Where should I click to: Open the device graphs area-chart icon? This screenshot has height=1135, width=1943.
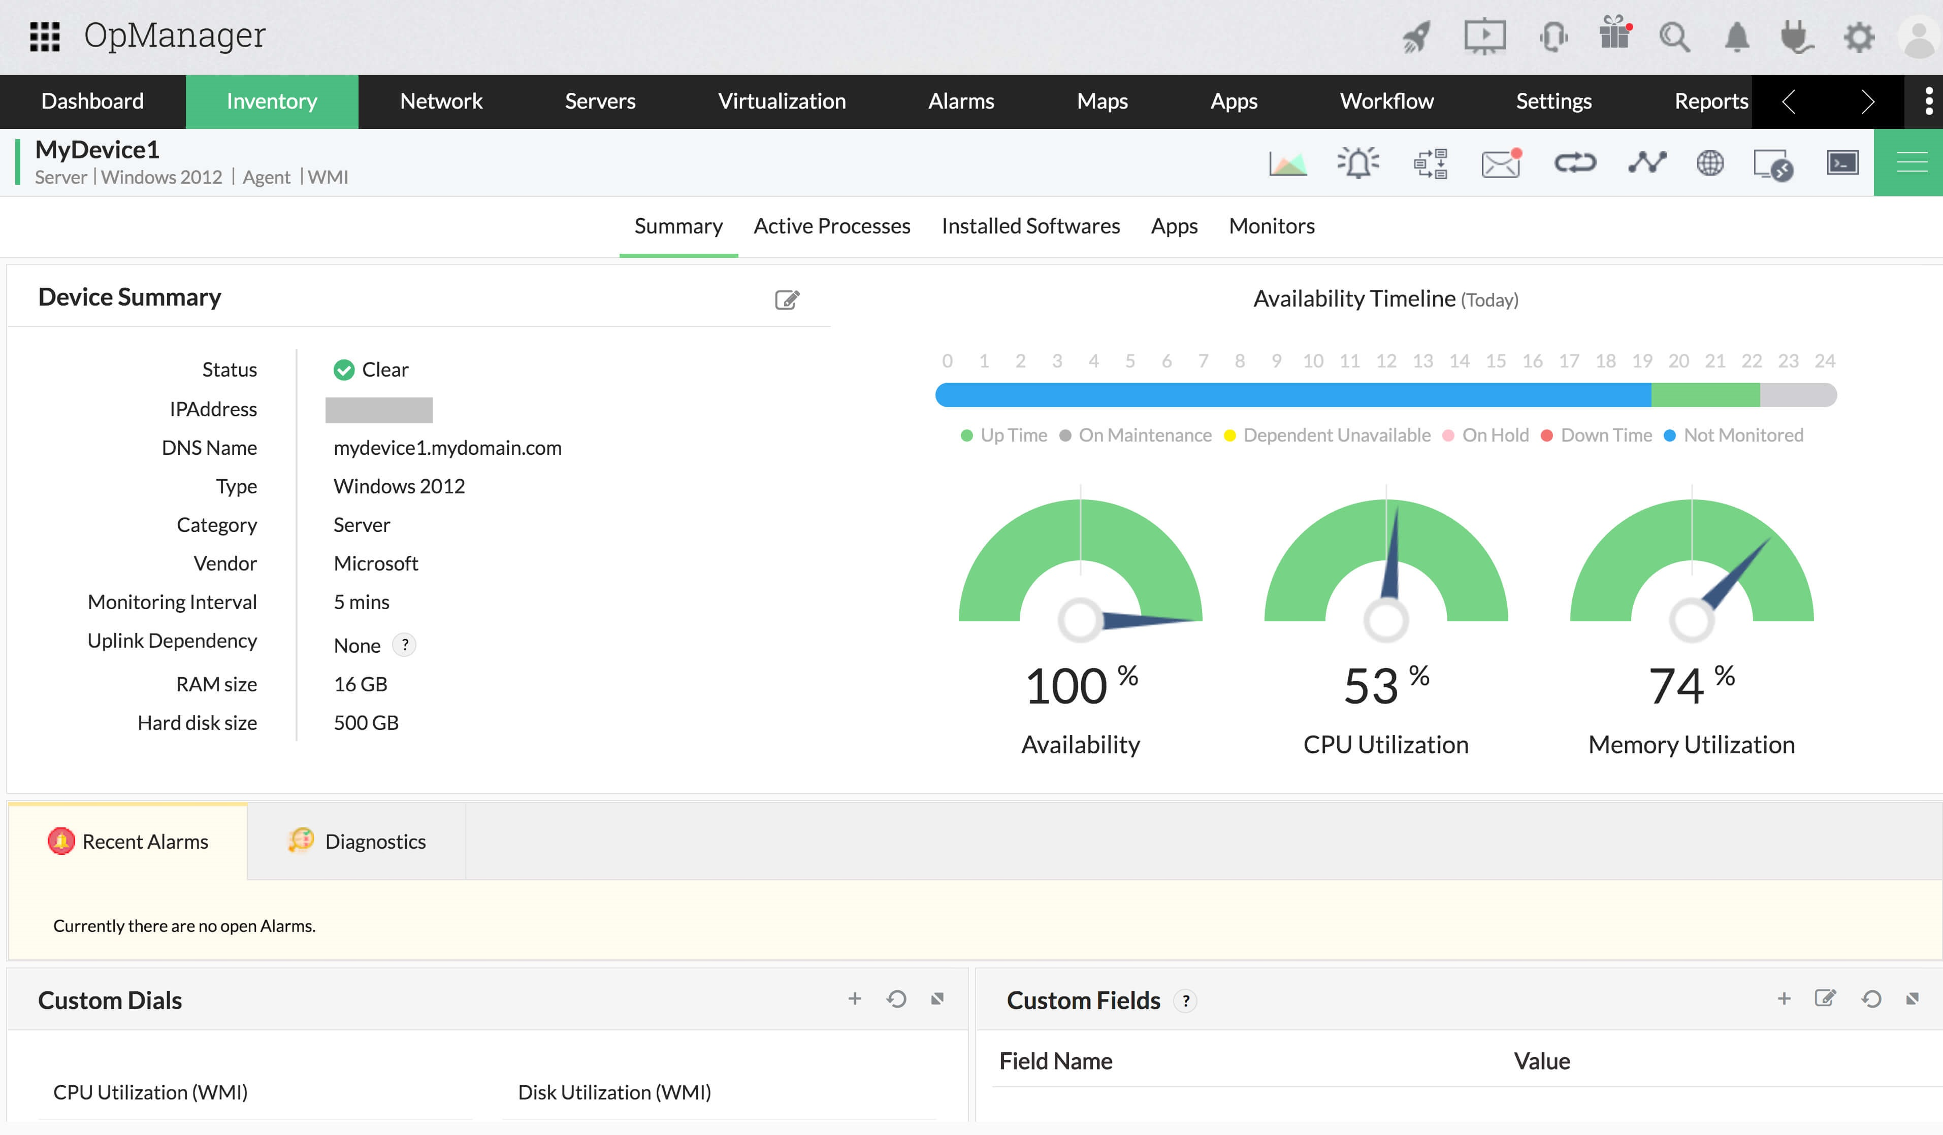[x=1287, y=162]
